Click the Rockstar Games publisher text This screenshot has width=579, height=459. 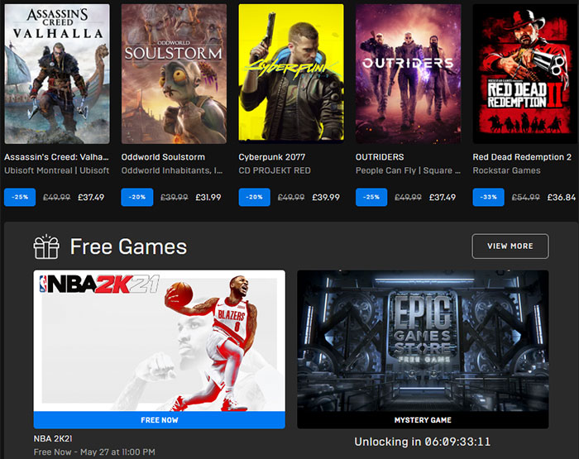click(x=506, y=170)
